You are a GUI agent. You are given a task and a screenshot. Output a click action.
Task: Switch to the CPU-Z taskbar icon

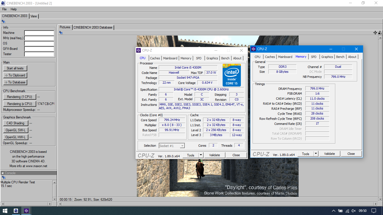[x=26, y=211]
